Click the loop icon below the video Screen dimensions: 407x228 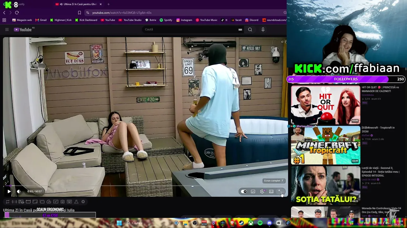[x=8, y=202]
